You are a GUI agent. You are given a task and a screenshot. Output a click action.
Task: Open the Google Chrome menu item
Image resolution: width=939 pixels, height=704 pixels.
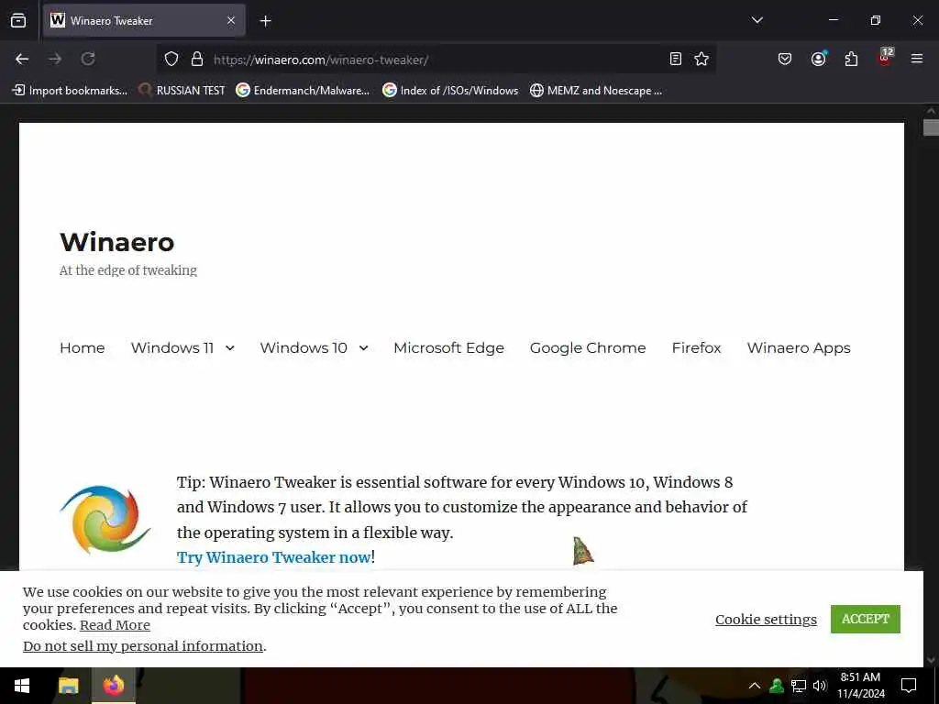588,347
